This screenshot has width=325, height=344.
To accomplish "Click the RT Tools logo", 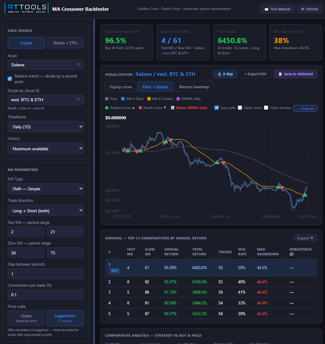I will pyautogui.click(x=27, y=9).
